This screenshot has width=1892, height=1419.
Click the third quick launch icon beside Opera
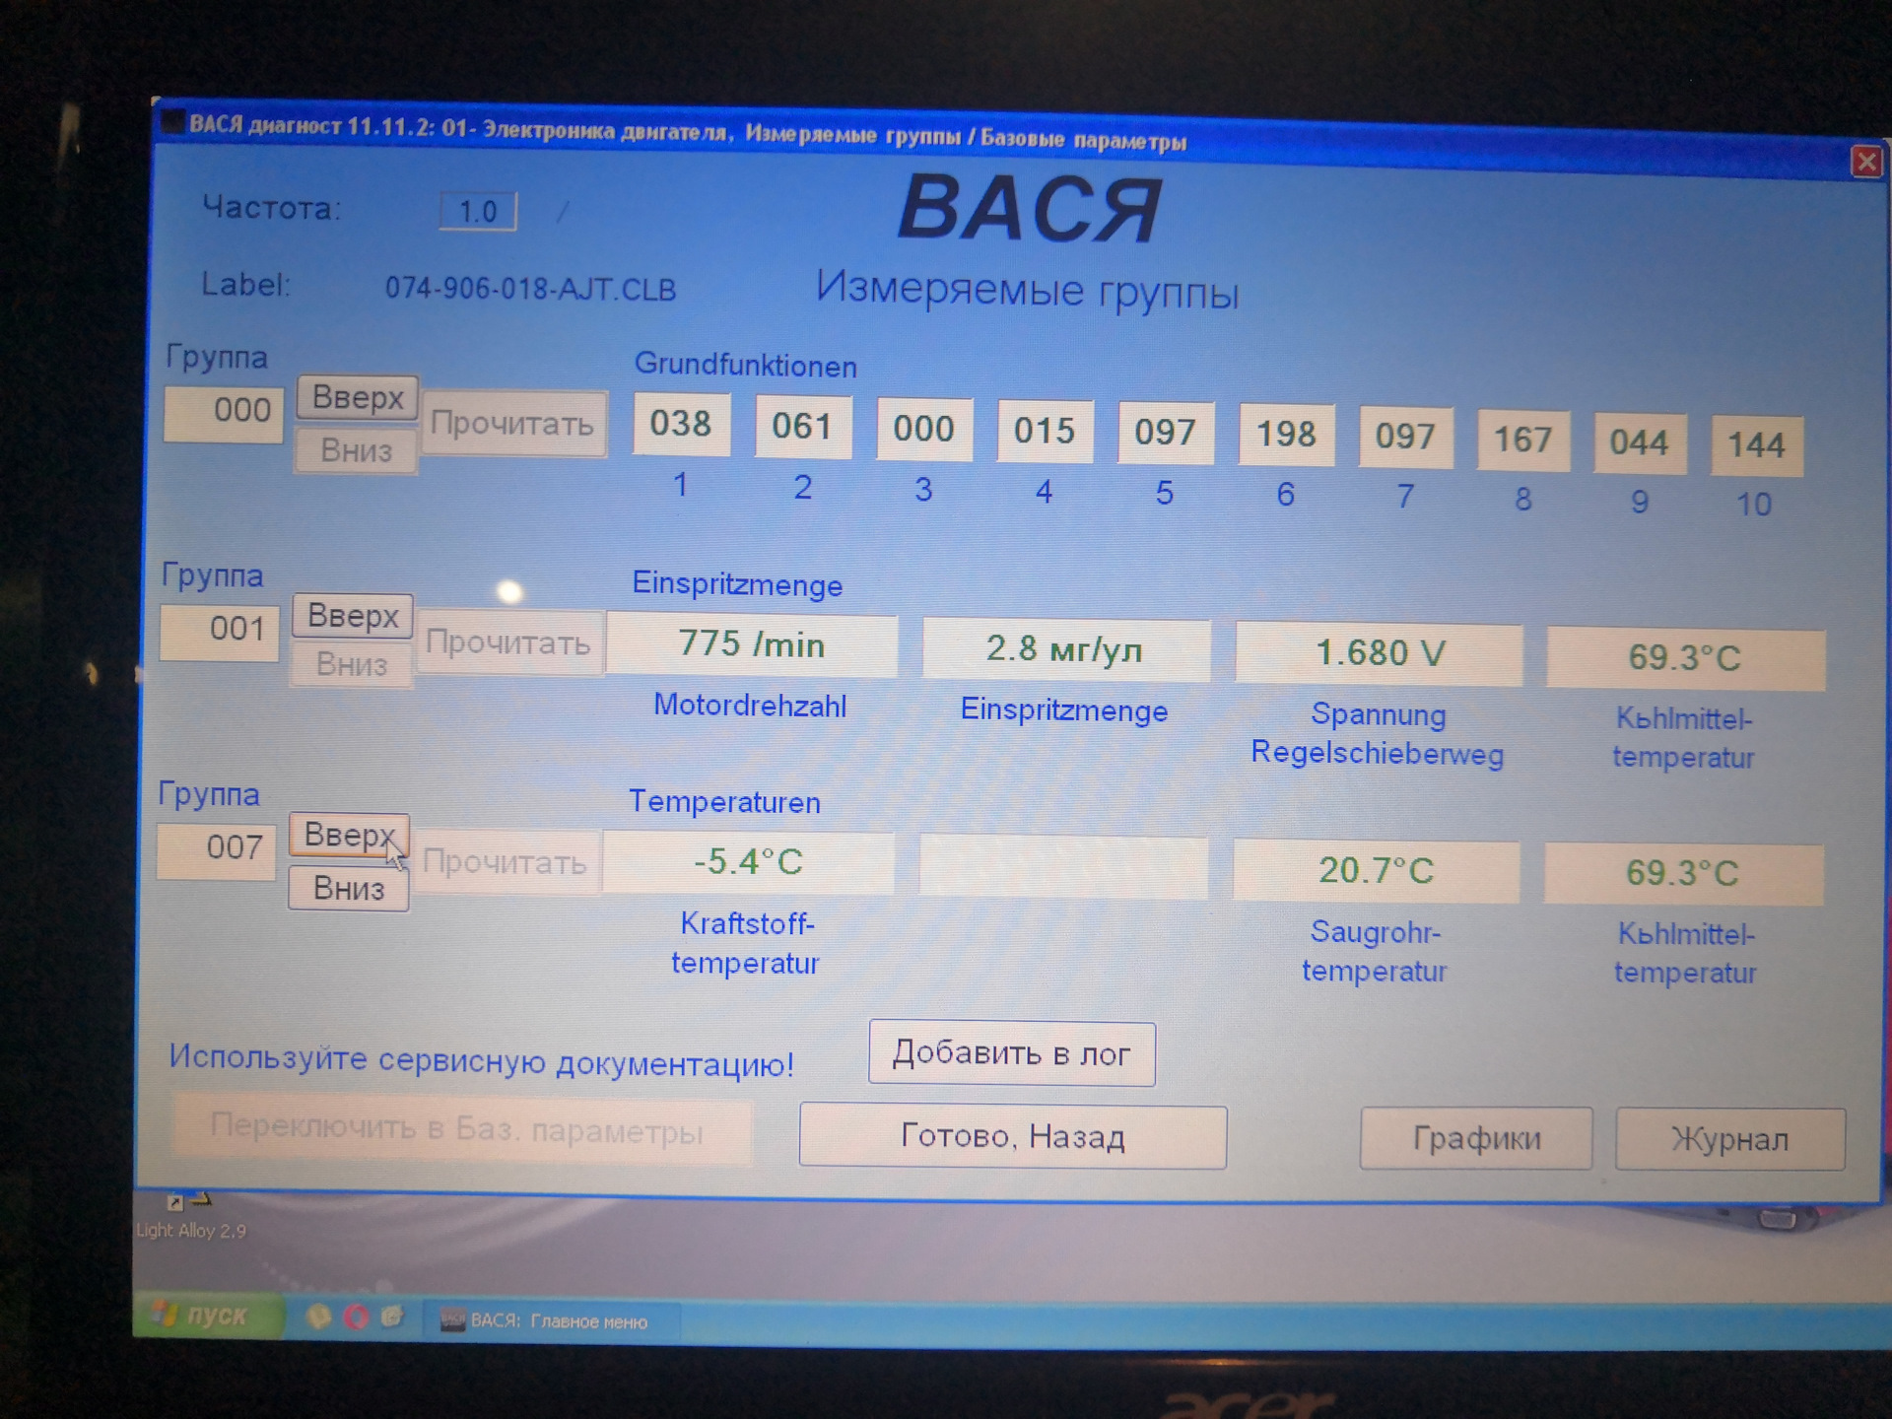click(x=392, y=1317)
